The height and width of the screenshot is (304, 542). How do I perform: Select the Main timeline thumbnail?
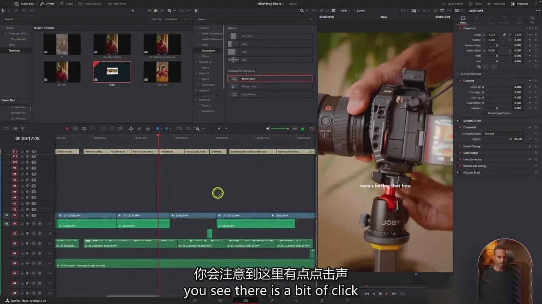[x=112, y=72]
